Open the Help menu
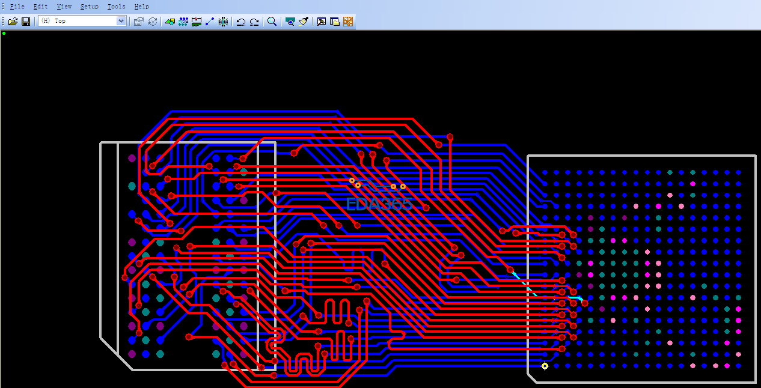The height and width of the screenshot is (388, 761). [x=141, y=6]
